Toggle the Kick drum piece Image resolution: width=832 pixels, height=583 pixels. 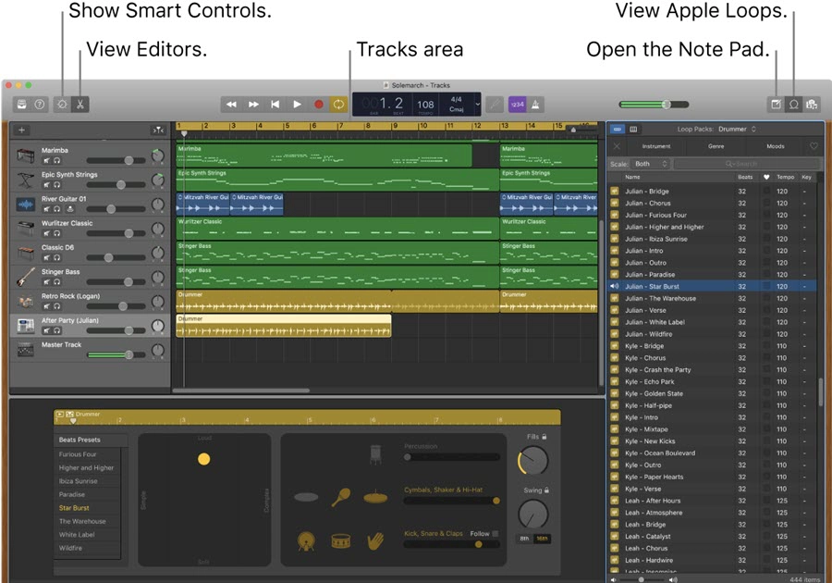point(306,541)
